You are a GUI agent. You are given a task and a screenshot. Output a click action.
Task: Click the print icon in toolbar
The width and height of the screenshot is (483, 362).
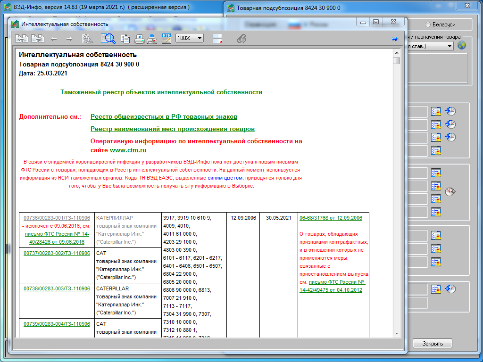139,39
